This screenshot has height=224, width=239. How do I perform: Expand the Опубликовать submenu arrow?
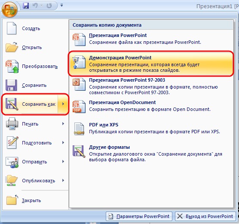(63, 181)
